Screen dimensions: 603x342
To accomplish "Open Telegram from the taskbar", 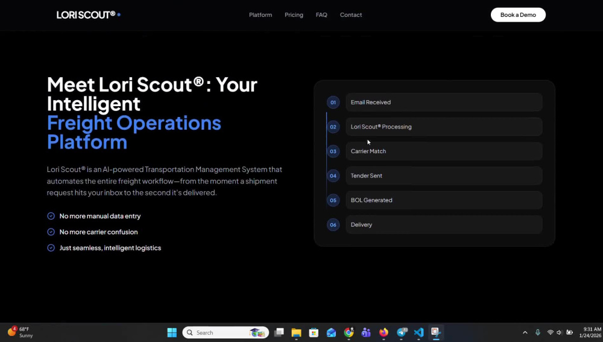I will [401, 332].
